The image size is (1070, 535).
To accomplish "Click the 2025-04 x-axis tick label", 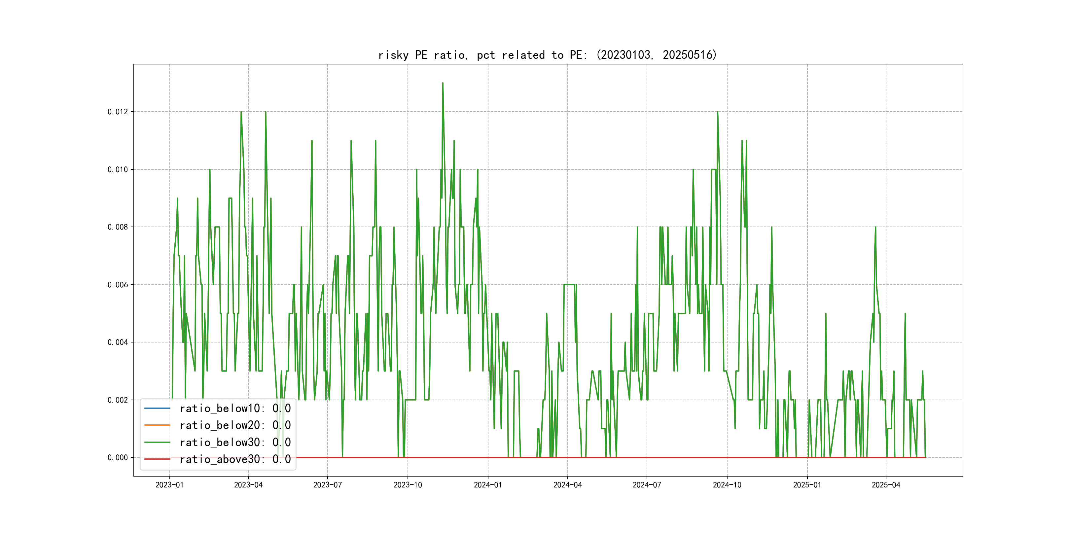I will point(886,485).
